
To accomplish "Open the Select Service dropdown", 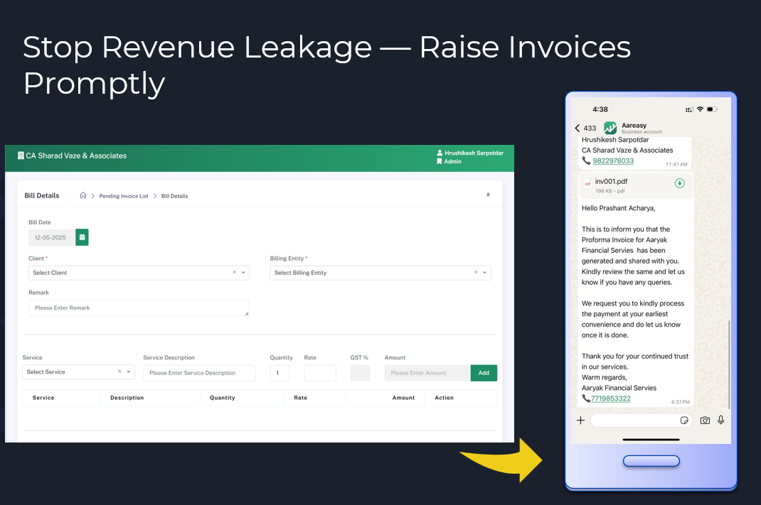I will pyautogui.click(x=129, y=372).
